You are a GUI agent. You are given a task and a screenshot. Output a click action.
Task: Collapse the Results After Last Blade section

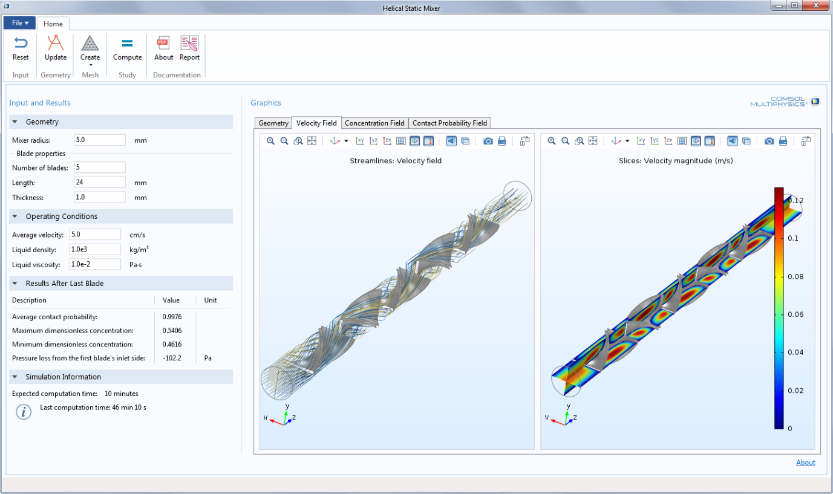pyautogui.click(x=15, y=284)
